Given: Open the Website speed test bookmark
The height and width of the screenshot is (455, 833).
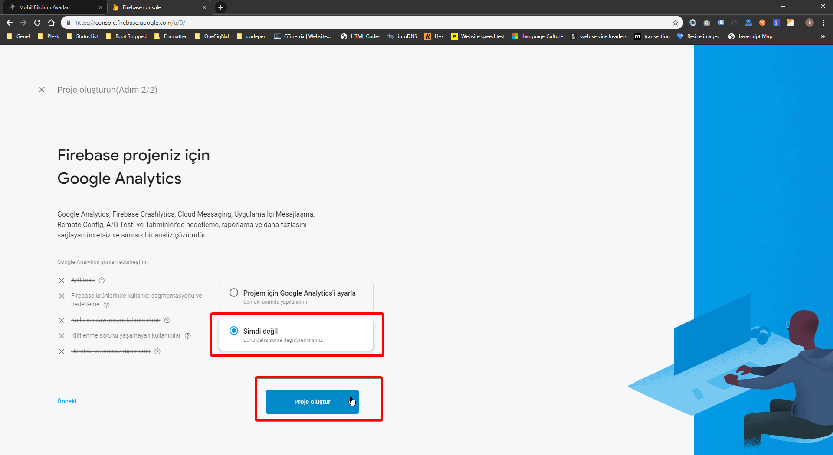Looking at the screenshot, I should click(x=478, y=36).
